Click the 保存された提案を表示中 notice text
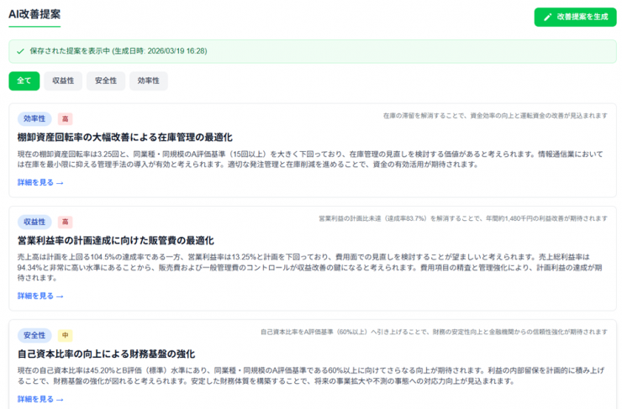This screenshot has height=409, width=622. pos(119,51)
